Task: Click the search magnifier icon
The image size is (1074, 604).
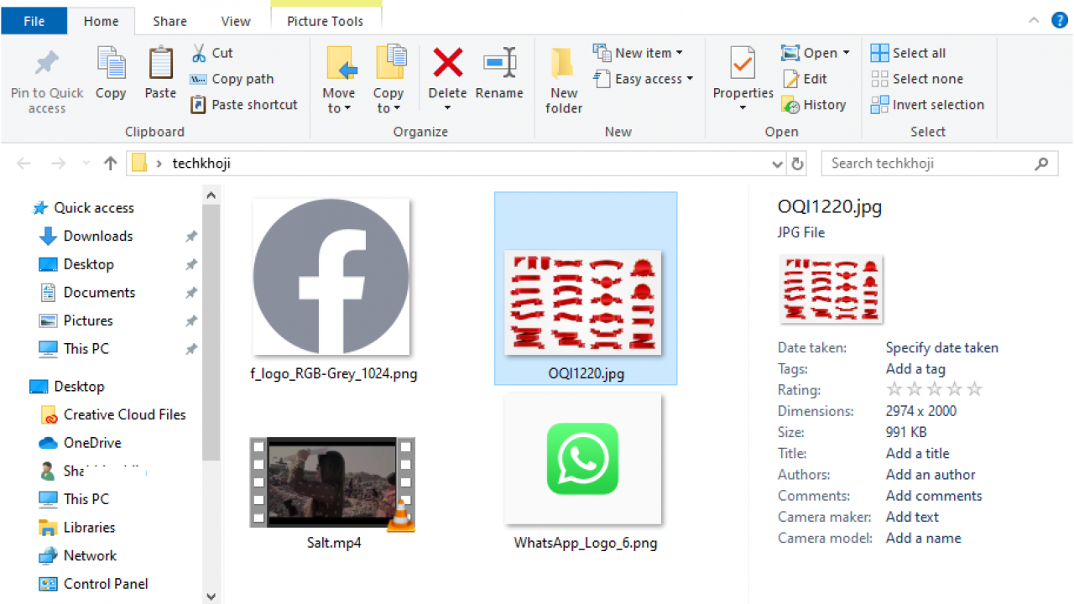Action: tap(1042, 164)
